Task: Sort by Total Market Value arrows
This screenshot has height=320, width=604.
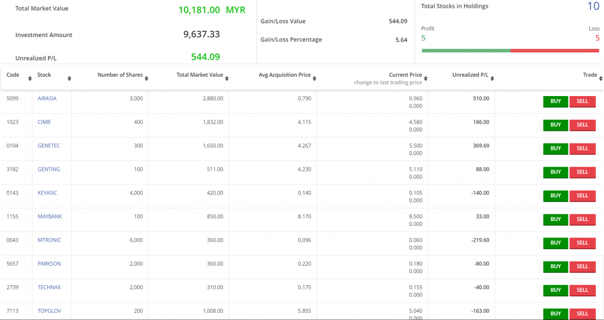Action: click(x=226, y=78)
